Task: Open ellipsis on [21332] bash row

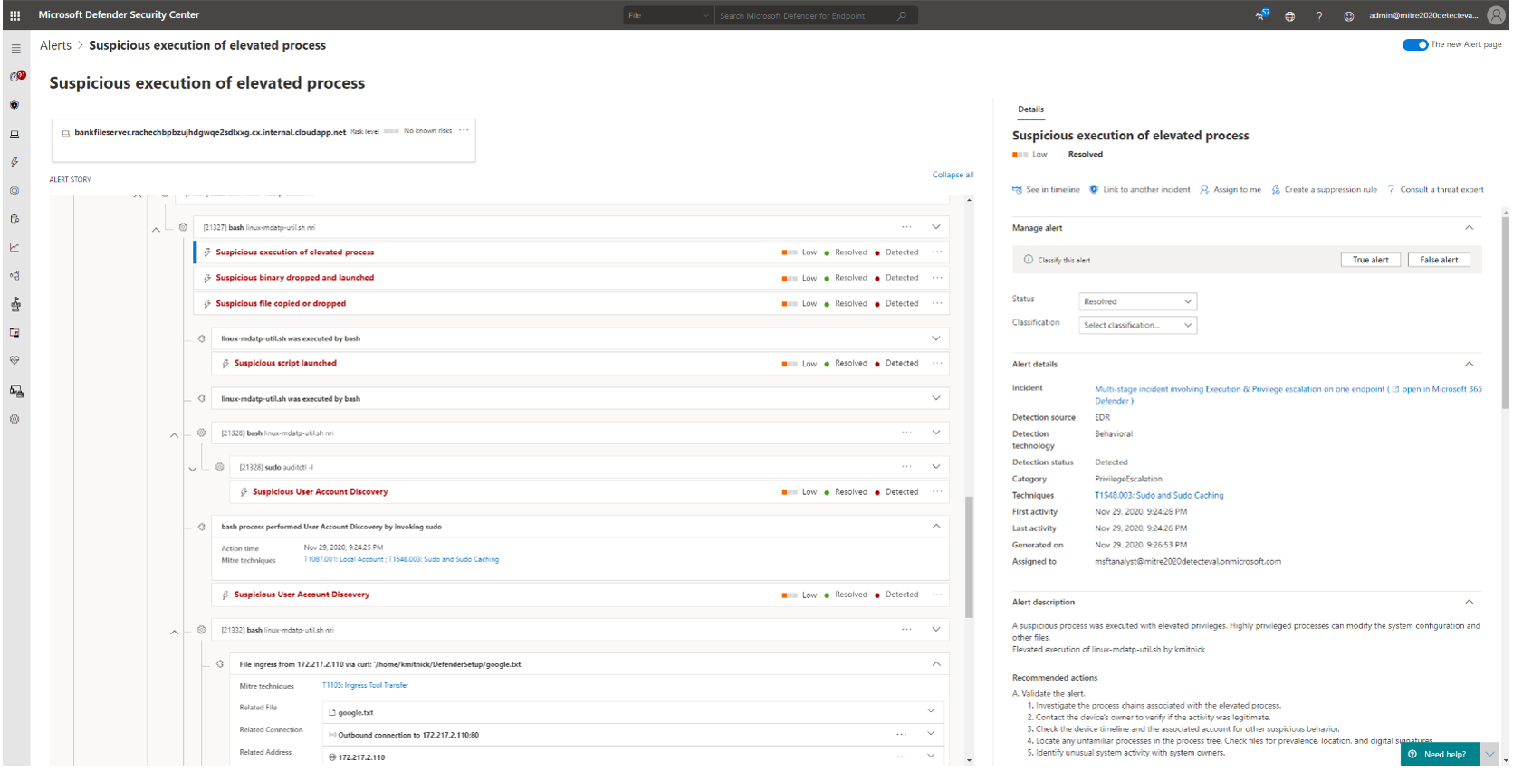Action: tap(906, 629)
